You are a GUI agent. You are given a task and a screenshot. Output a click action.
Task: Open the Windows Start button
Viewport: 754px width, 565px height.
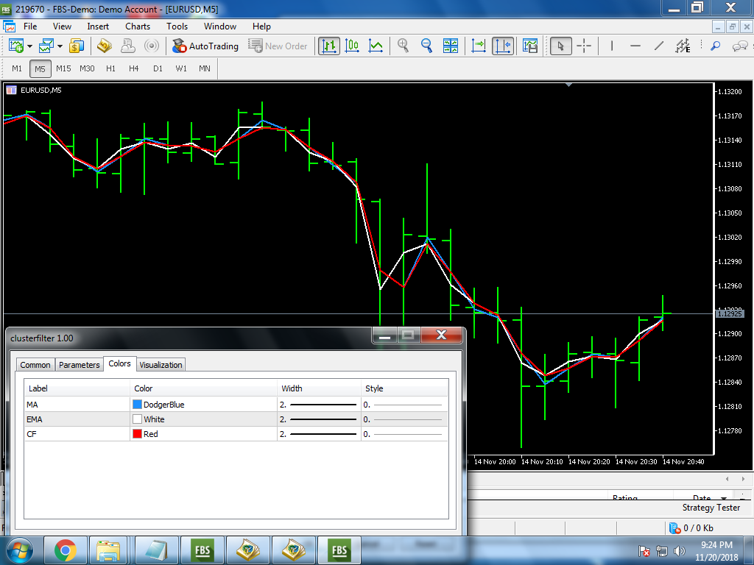[x=20, y=550]
